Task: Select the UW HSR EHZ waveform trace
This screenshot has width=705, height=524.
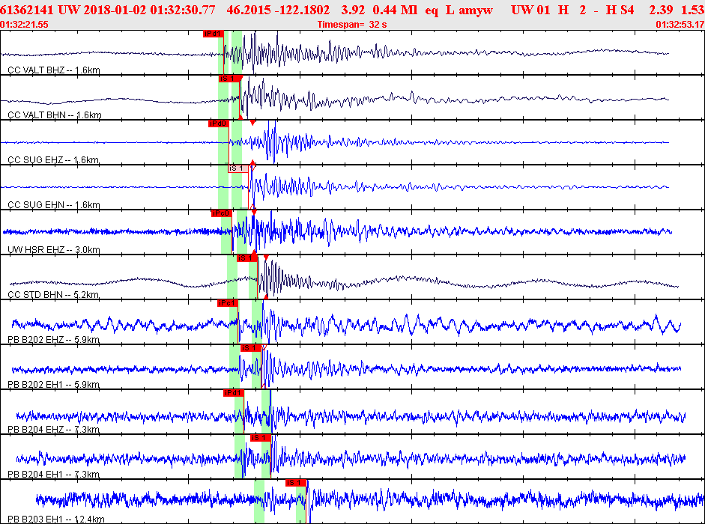Action: 337,231
